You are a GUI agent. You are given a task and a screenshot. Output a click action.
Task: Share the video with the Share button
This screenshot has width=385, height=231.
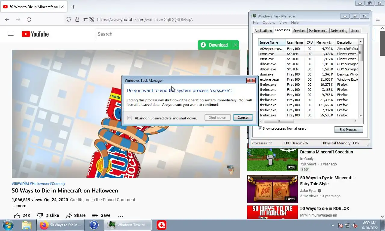pyautogui.click(x=76, y=215)
